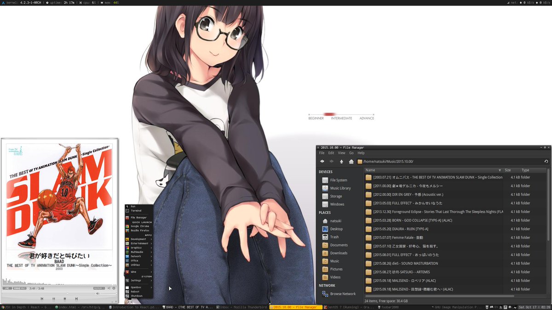The width and height of the screenshot is (552, 310).
Task: Mute audio with speaker icon
Action: tap(98, 293)
